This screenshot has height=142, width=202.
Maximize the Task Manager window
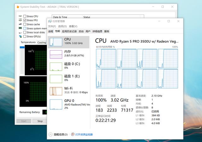pyautogui.click(x=169, y=21)
